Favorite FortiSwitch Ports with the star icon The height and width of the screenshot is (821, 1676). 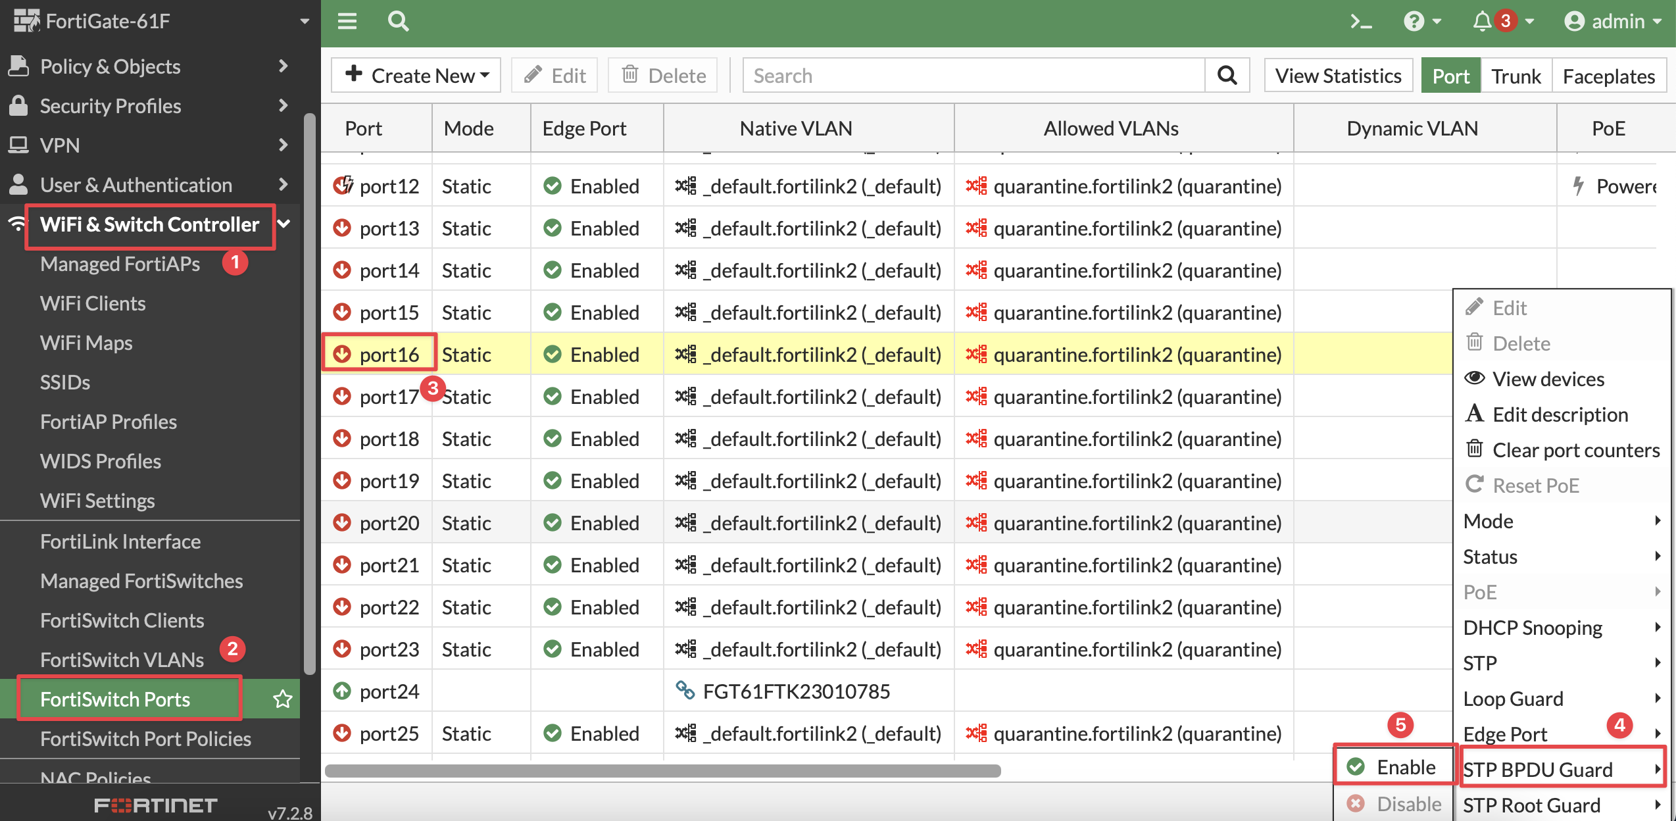click(x=283, y=699)
